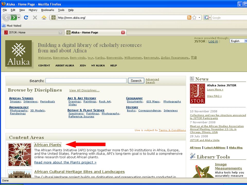Click Read more about the Plants project
Screen dimensions: 247x185
(65, 162)
